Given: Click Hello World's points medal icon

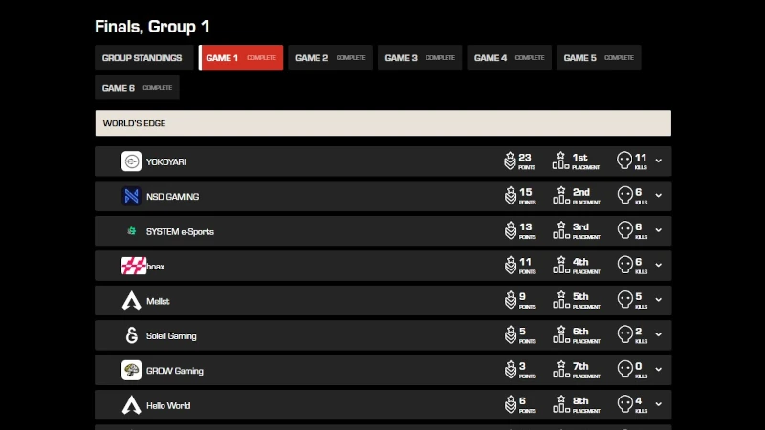Looking at the screenshot, I should tap(511, 404).
